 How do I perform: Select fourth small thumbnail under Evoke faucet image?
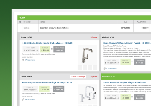(95, 67)
